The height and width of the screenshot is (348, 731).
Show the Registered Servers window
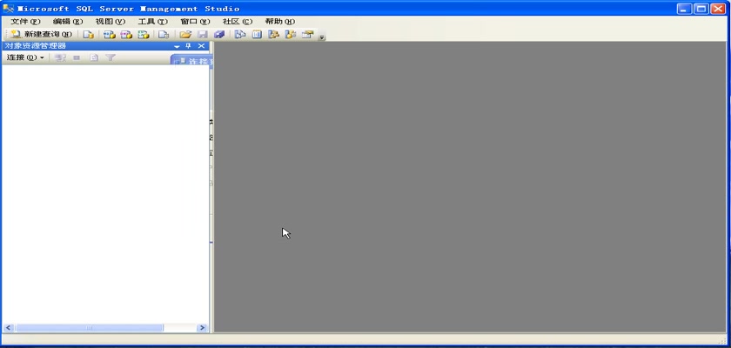click(240, 35)
